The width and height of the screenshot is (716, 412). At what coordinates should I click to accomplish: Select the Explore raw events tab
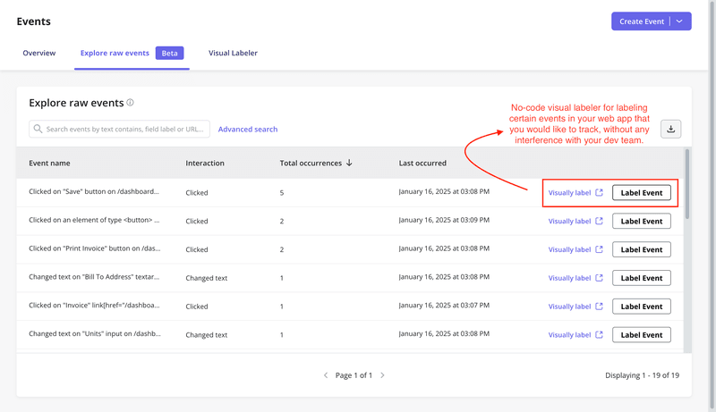click(x=115, y=54)
